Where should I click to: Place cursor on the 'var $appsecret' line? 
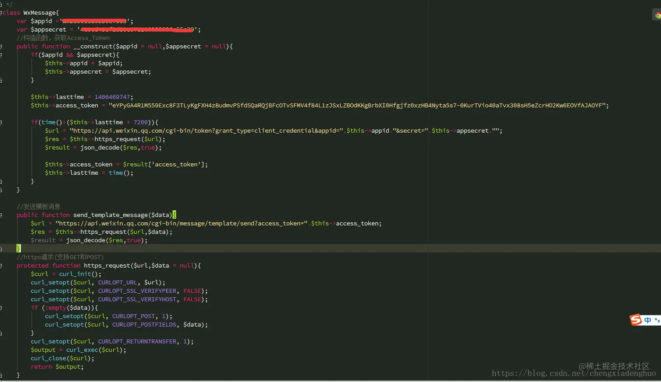coord(109,30)
